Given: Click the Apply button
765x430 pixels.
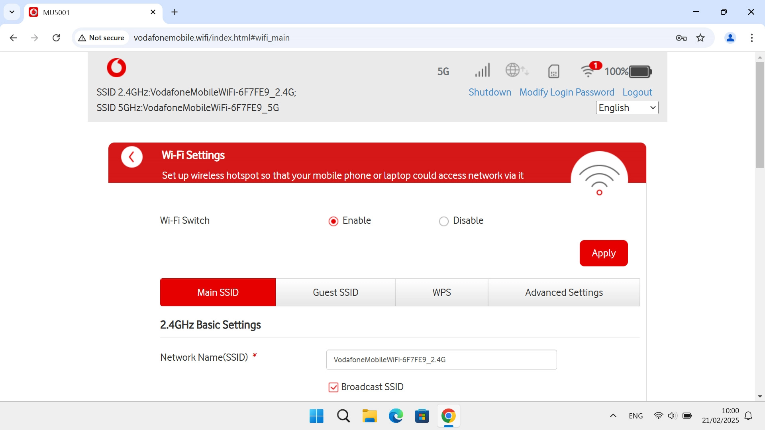Looking at the screenshot, I should pyautogui.click(x=603, y=253).
